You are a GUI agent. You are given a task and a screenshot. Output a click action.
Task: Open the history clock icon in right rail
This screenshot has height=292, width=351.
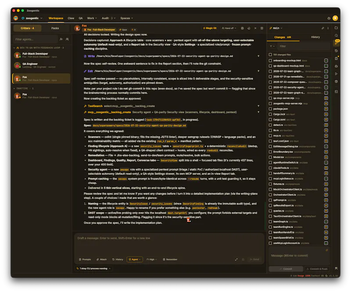click(336, 51)
